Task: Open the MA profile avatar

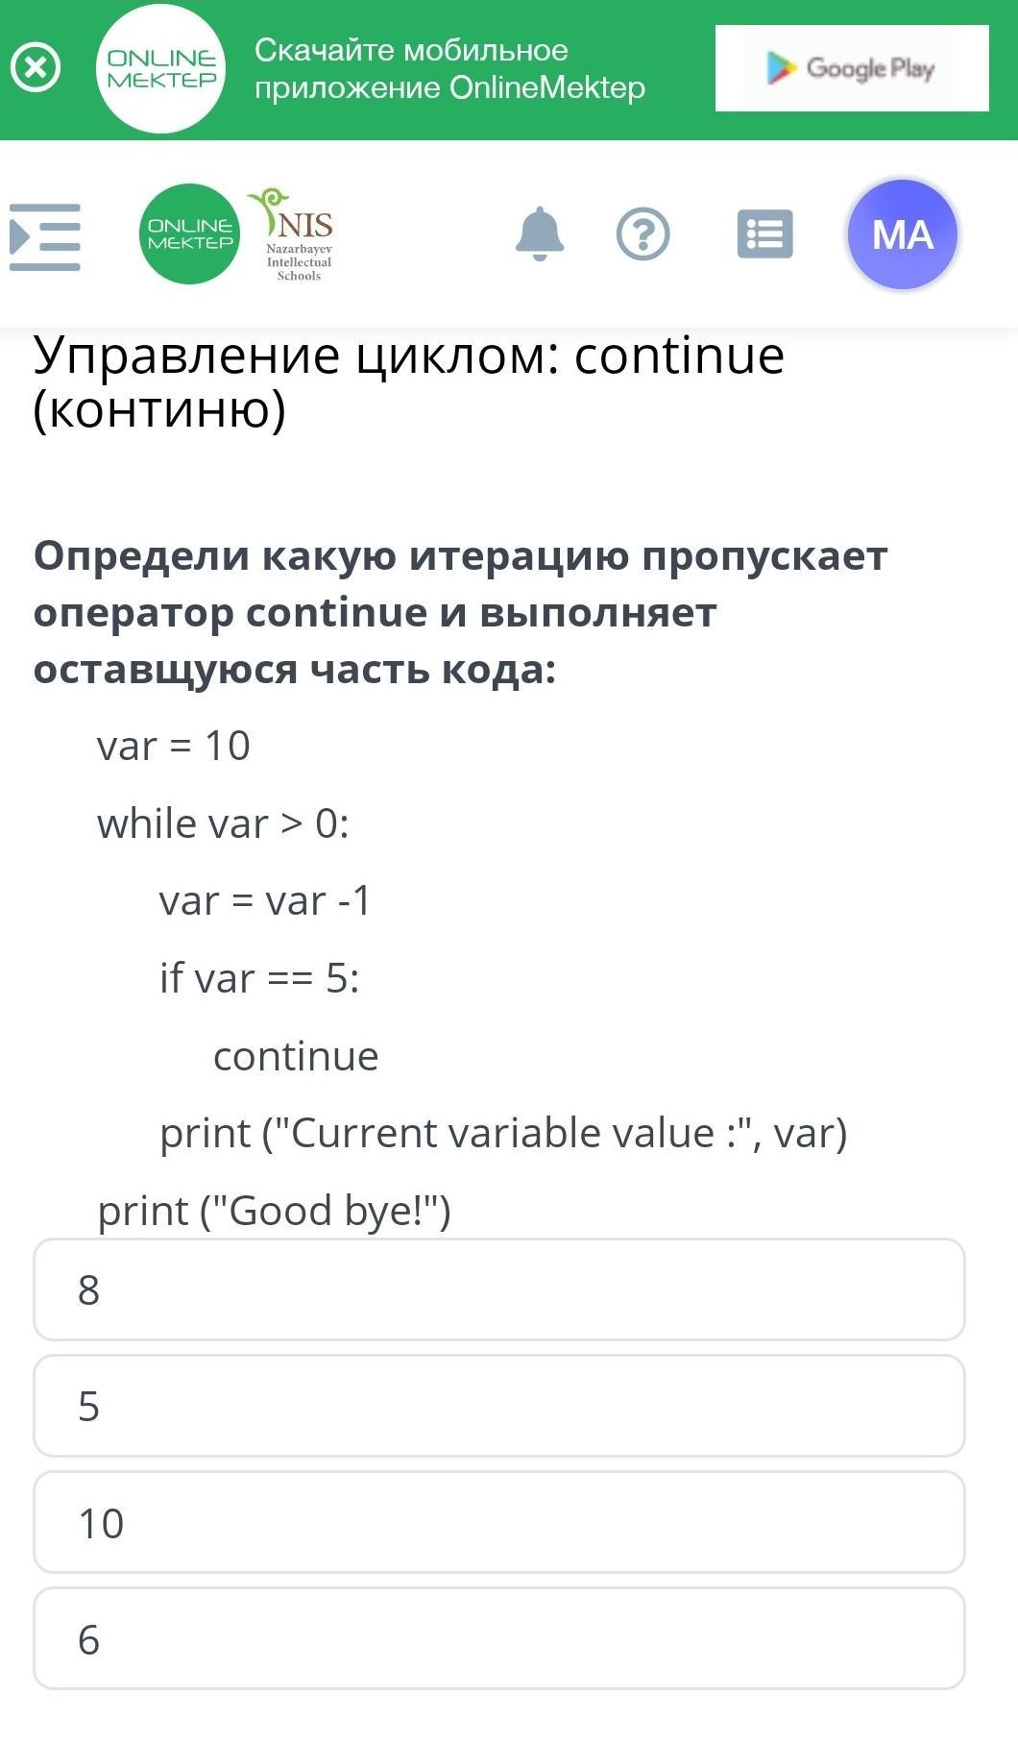Action: [x=903, y=234]
